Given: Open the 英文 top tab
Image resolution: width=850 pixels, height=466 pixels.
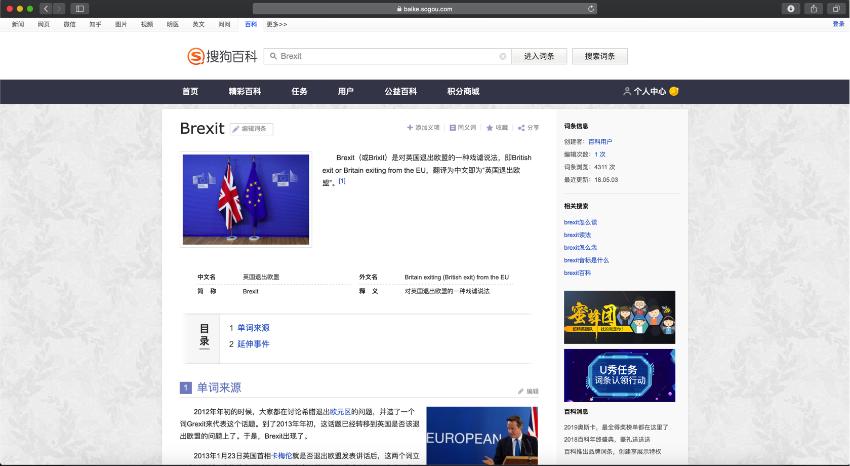Looking at the screenshot, I should click(x=199, y=24).
